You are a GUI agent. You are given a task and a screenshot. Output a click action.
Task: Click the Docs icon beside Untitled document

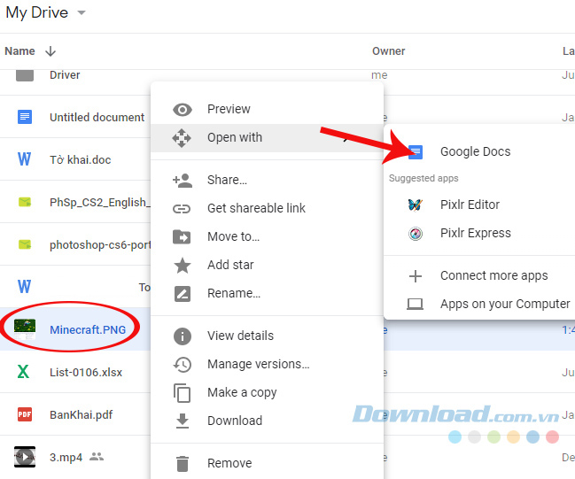[x=25, y=117]
